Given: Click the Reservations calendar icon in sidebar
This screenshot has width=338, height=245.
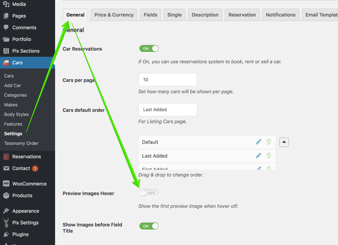Looking at the screenshot, I should click(6, 157).
